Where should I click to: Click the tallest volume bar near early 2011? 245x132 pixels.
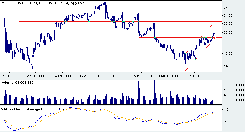pos(154,92)
